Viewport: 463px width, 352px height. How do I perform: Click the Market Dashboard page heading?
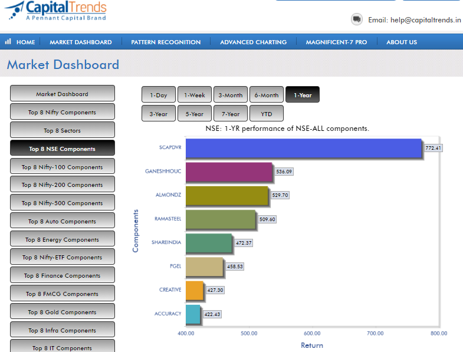tap(63, 64)
